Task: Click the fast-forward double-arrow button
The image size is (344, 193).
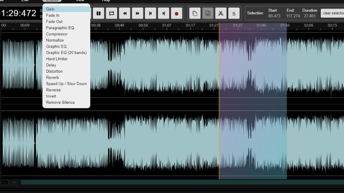Action: coord(137,13)
